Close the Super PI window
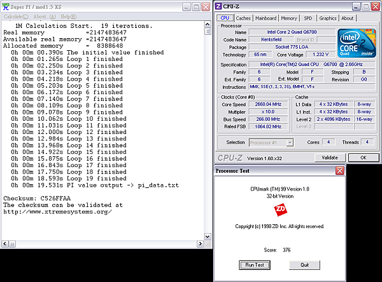Screen dimensions: 382x282 (x=206, y=7)
